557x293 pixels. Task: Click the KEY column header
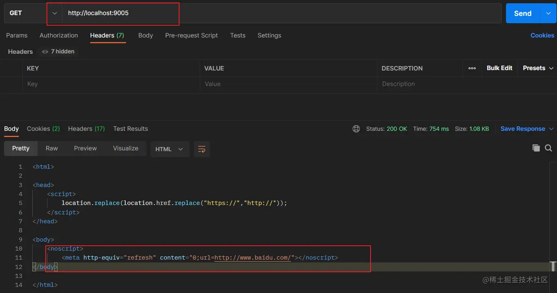pyautogui.click(x=33, y=68)
